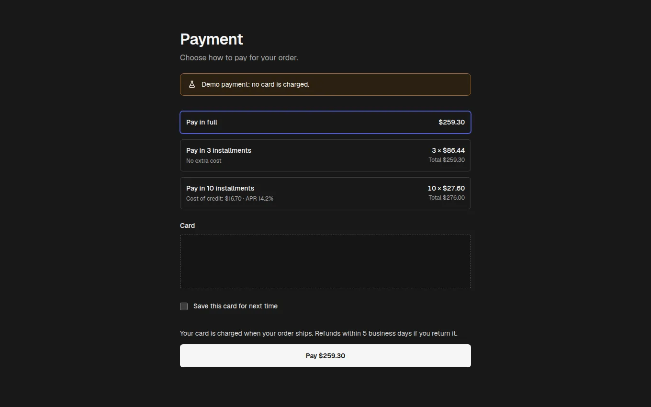Click "Demo payment: no card is charged." text
This screenshot has height=407, width=651.
tap(255, 84)
